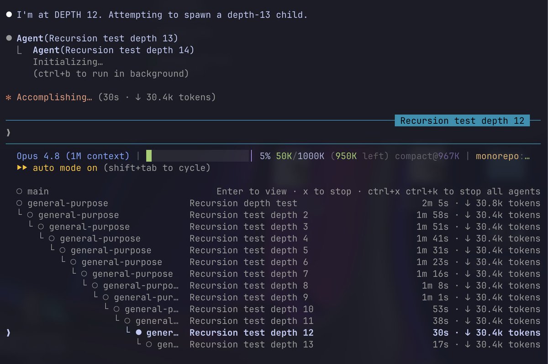Click the Recursion test depth 12 title tab
Screen dimensions: 548x364
(x=463, y=121)
